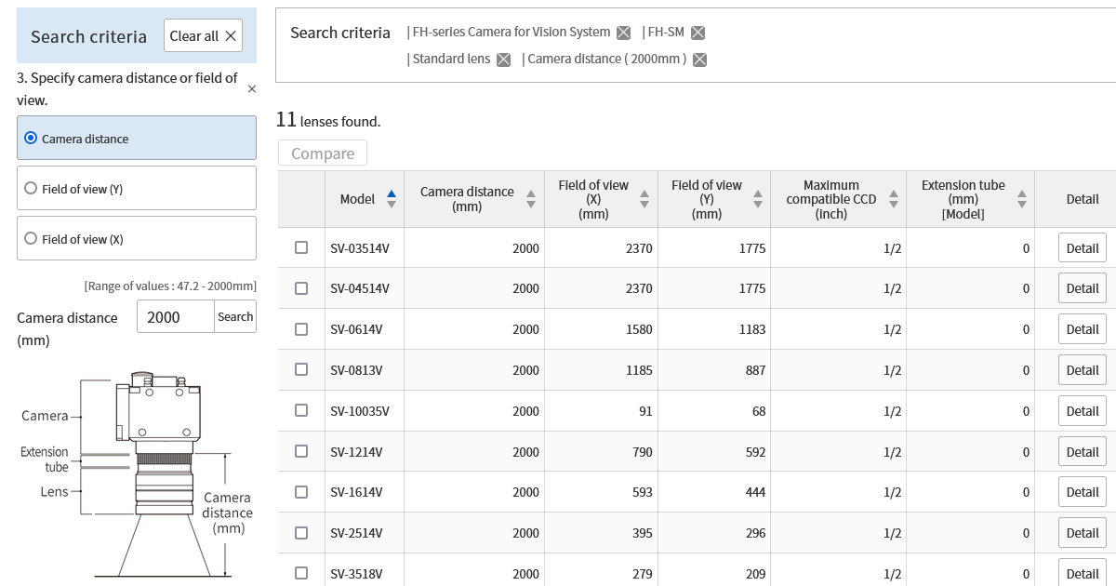Sort by Field of view (X) column
Image resolution: width=1116 pixels, height=586 pixels.
[644, 199]
